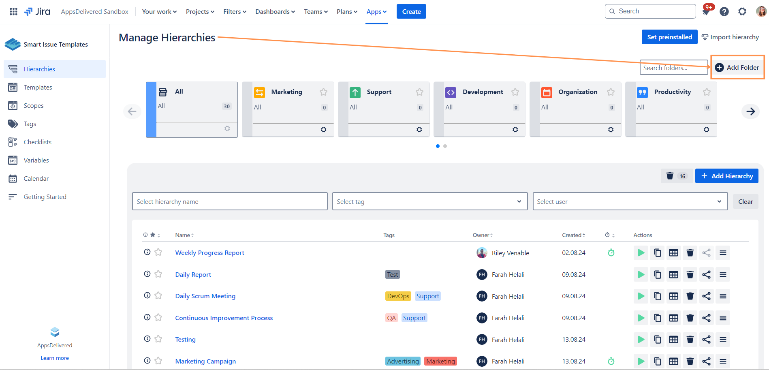Jump to second folder carousel page dot

point(445,146)
